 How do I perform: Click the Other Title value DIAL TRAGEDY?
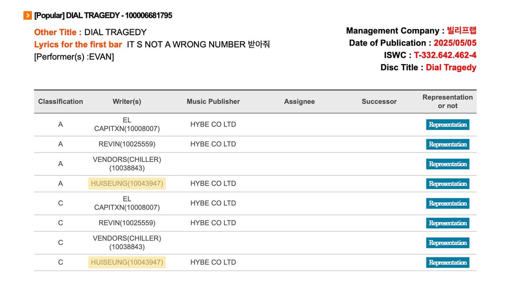coord(115,32)
